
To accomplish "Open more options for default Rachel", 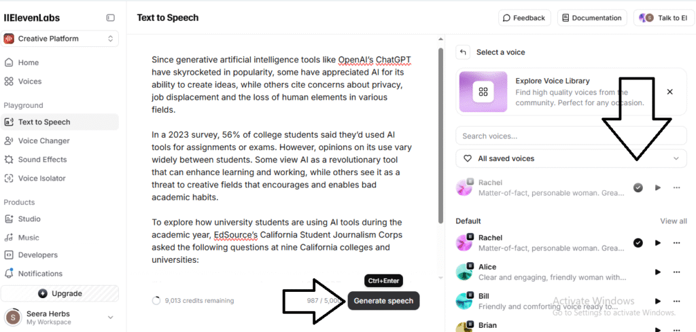I will pos(676,243).
